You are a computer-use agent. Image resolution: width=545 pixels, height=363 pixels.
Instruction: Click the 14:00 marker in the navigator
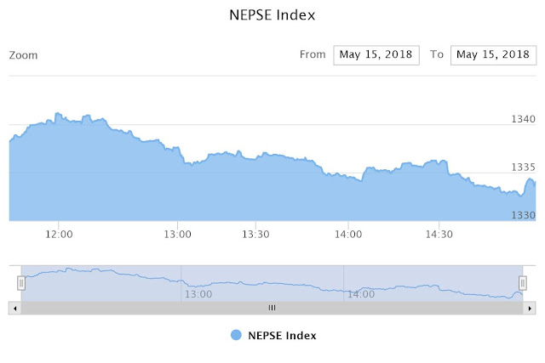pos(361,294)
